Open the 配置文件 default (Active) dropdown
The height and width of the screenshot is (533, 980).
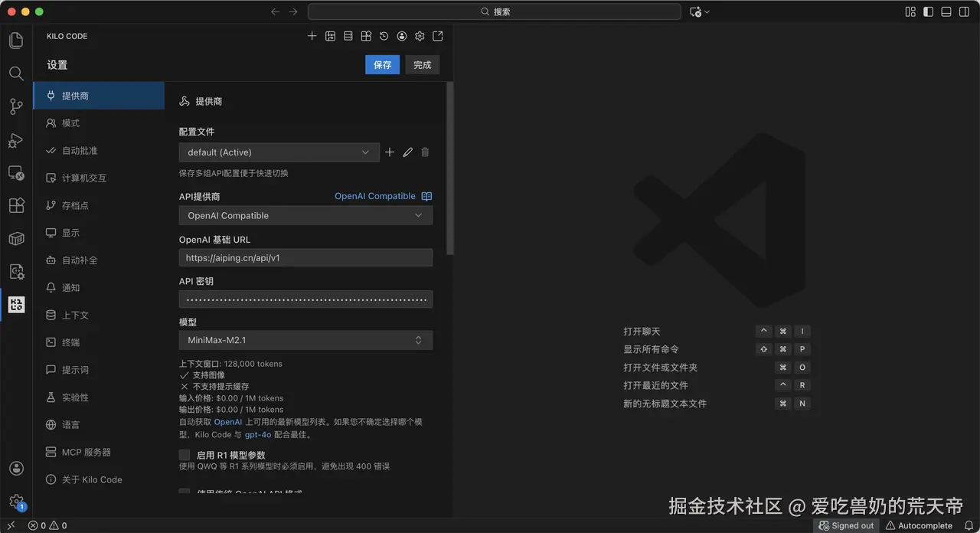pyautogui.click(x=279, y=152)
